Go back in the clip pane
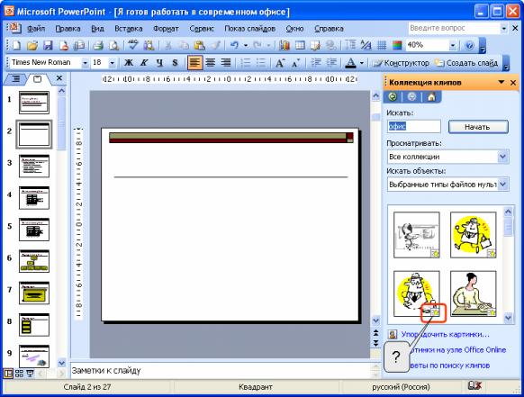This screenshot has width=524, height=397. (393, 97)
